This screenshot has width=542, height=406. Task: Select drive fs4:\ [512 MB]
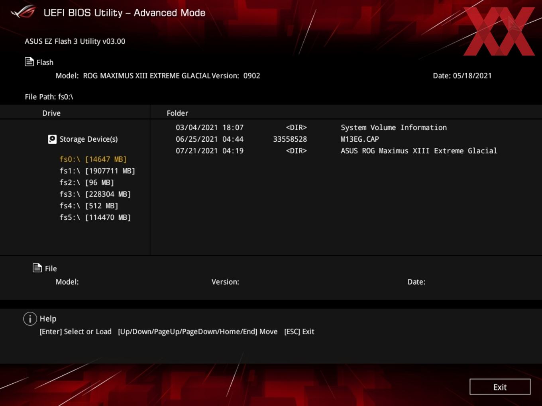click(x=88, y=206)
